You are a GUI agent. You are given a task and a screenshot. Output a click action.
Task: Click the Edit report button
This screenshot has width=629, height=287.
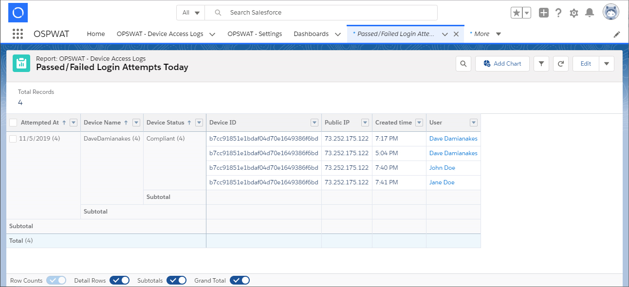pyautogui.click(x=586, y=64)
